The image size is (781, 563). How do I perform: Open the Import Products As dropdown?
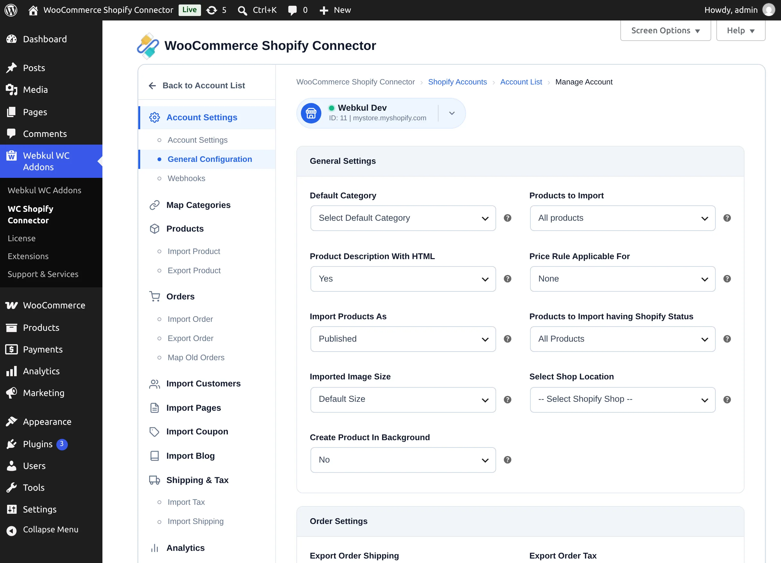point(403,339)
